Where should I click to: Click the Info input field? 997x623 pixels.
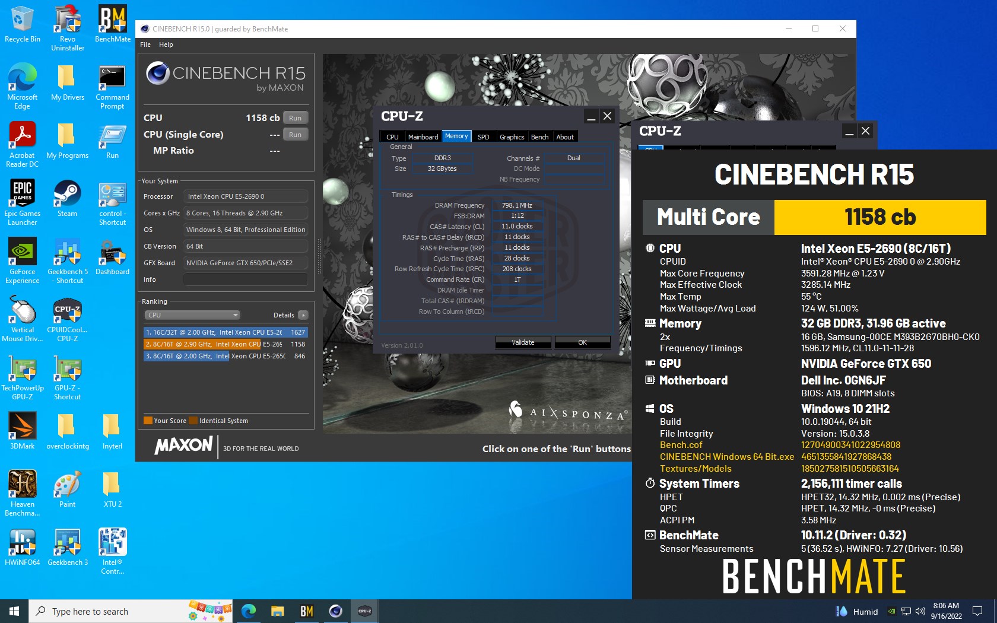point(246,279)
